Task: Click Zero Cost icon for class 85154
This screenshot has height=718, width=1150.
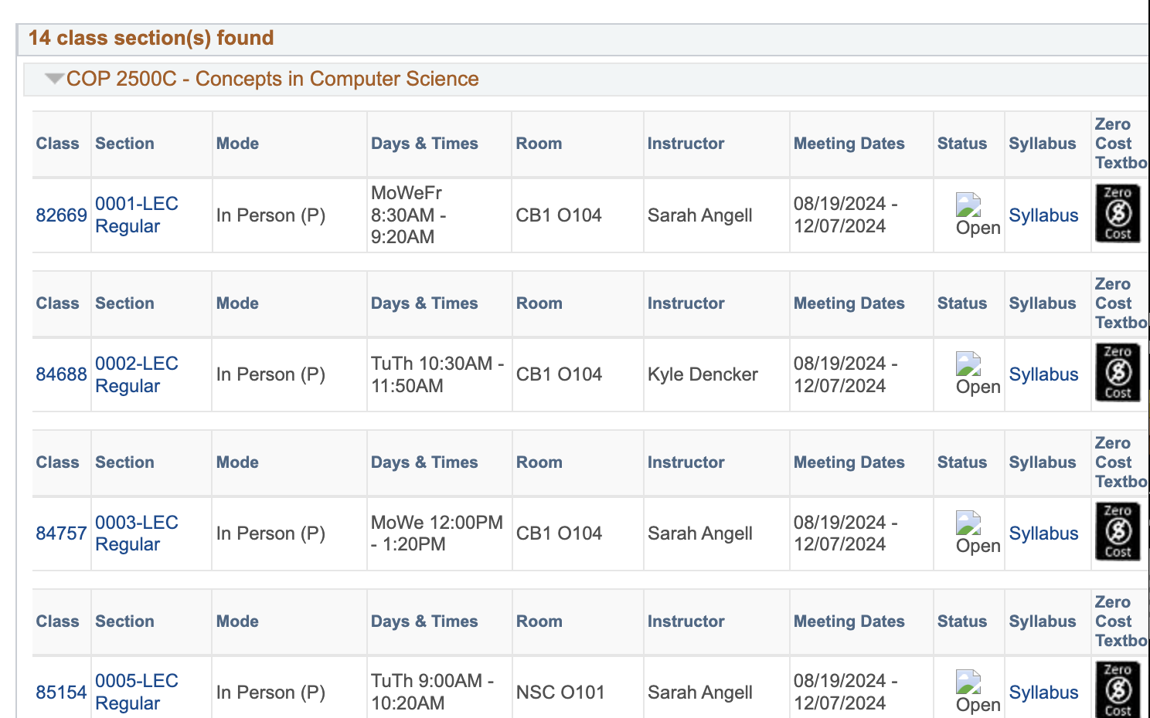Action: click(x=1118, y=690)
